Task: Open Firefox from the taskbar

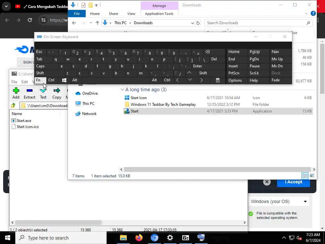Action: point(139,238)
